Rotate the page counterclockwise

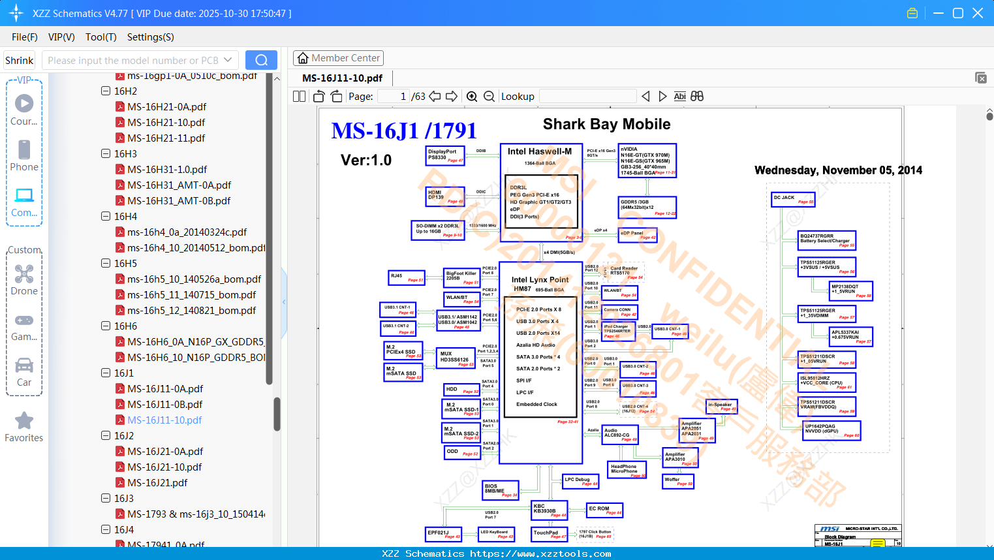(319, 97)
